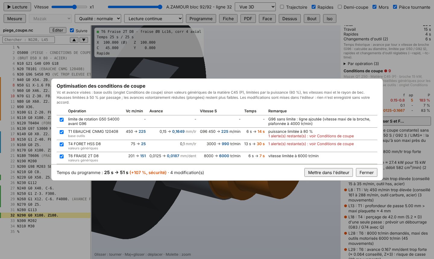
Task: Open the Fiche button
Action: [x=228, y=18]
